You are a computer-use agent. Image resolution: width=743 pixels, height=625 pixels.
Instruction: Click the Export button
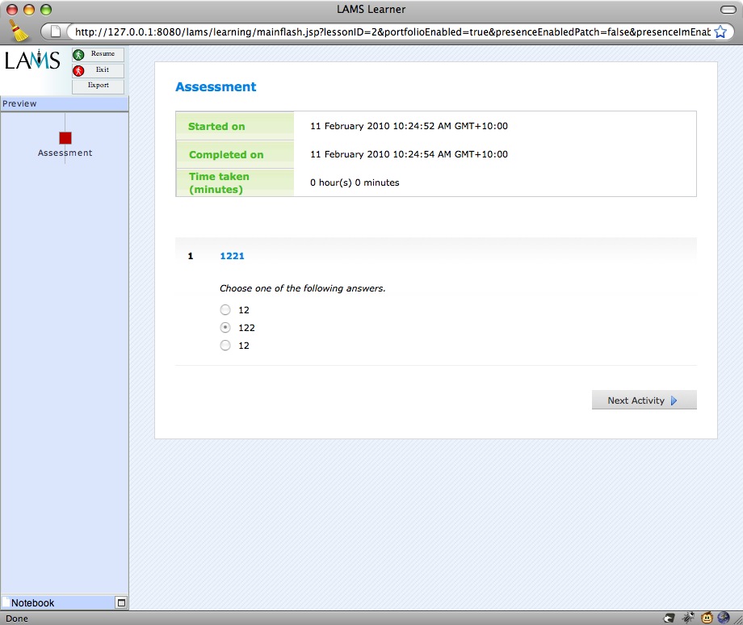click(98, 86)
